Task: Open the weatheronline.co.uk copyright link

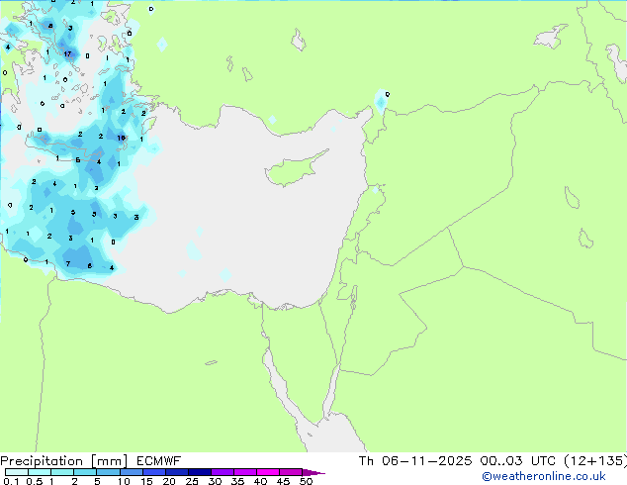Action: tap(543, 477)
